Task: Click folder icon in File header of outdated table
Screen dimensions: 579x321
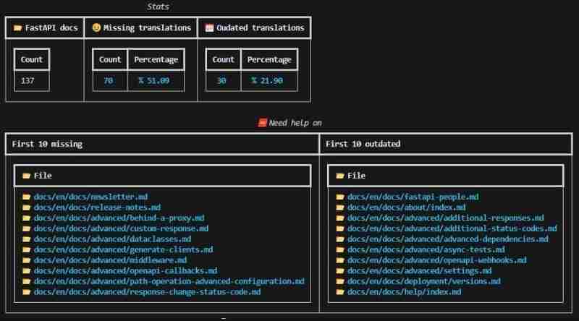Action: pyautogui.click(x=340, y=176)
